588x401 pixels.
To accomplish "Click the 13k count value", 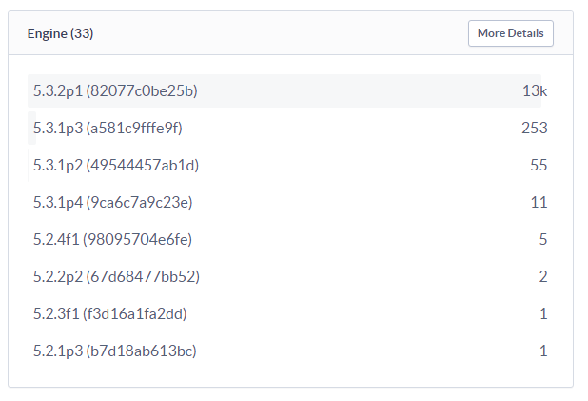I will [x=535, y=90].
